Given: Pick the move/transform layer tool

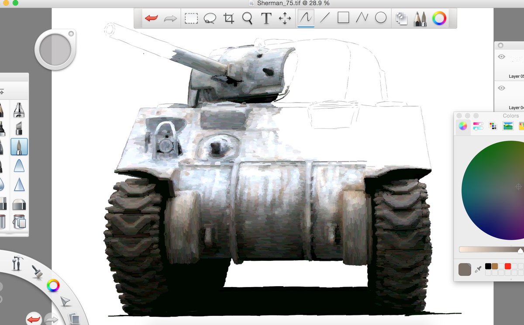Looking at the screenshot, I should click(x=285, y=18).
